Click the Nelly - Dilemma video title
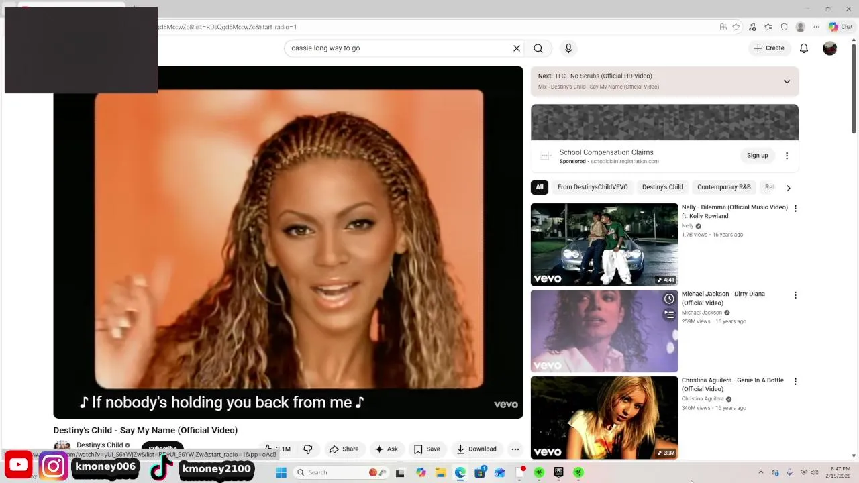The image size is (859, 483). tap(734, 211)
